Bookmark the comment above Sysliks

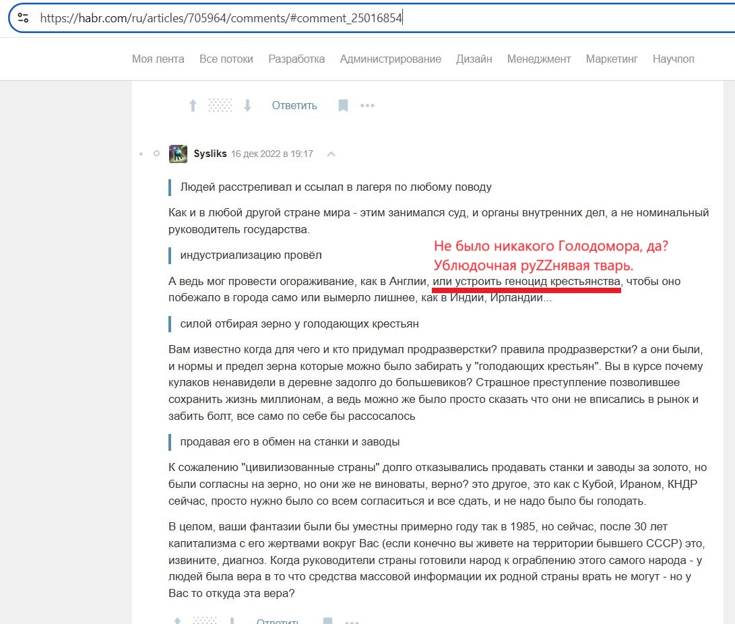point(343,106)
